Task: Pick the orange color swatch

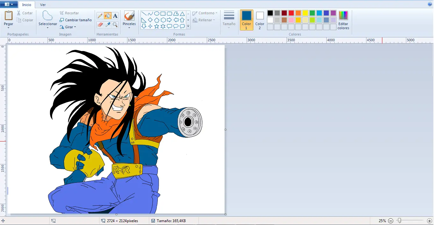Action: (x=298, y=13)
